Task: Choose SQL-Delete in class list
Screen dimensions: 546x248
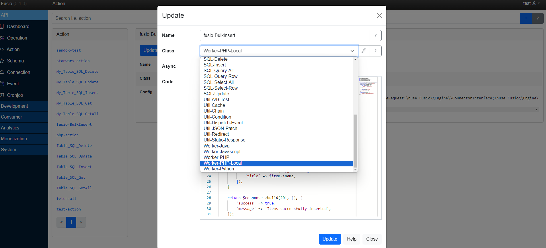Action: pyautogui.click(x=276, y=59)
